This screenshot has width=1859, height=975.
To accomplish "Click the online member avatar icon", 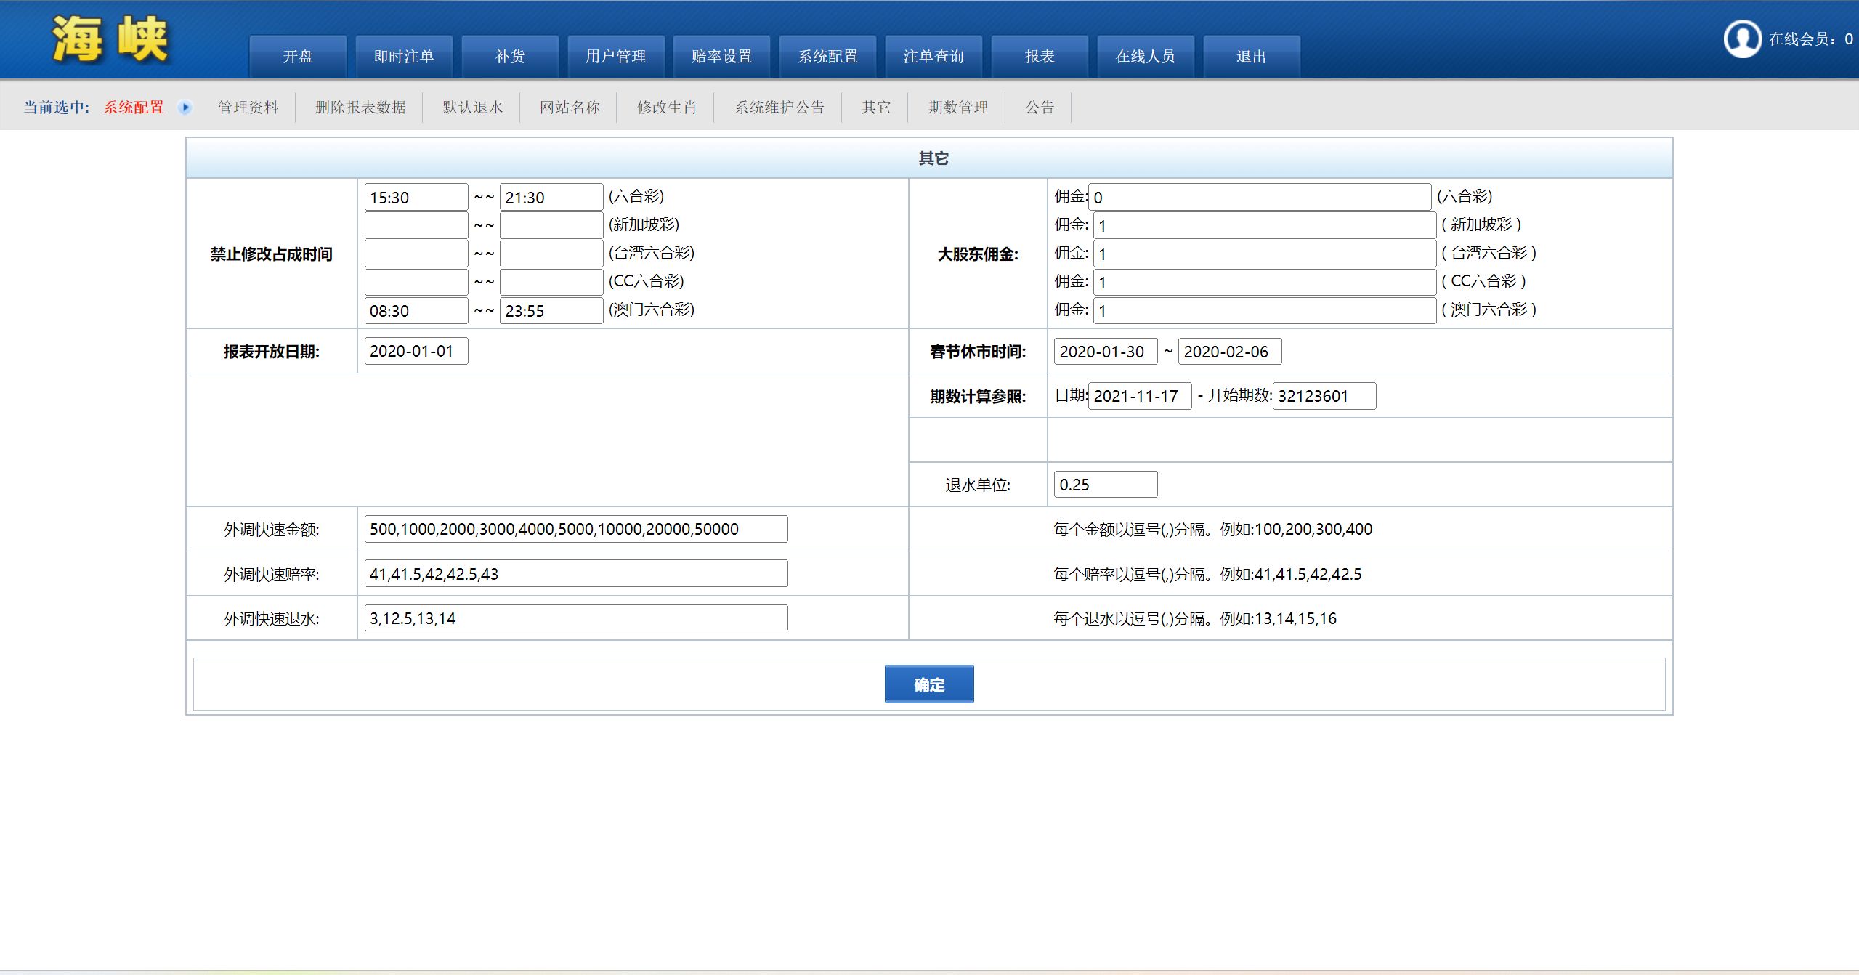I will coord(1741,39).
